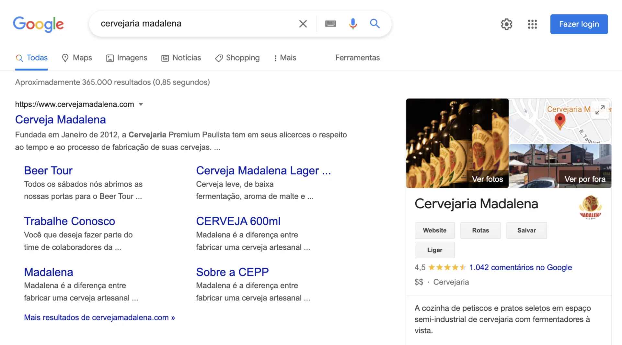
Task: Click the 4,5 star rating stars
Action: pyautogui.click(x=447, y=267)
